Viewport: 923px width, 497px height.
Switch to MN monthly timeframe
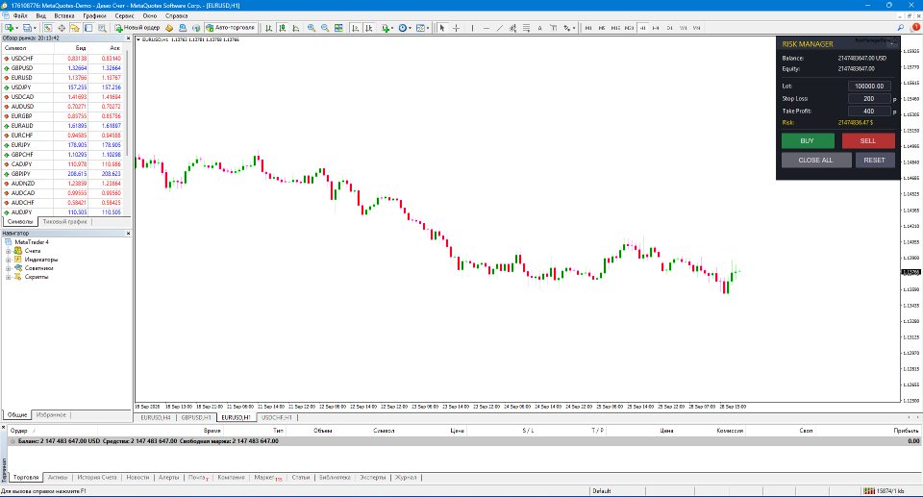[x=696, y=28]
